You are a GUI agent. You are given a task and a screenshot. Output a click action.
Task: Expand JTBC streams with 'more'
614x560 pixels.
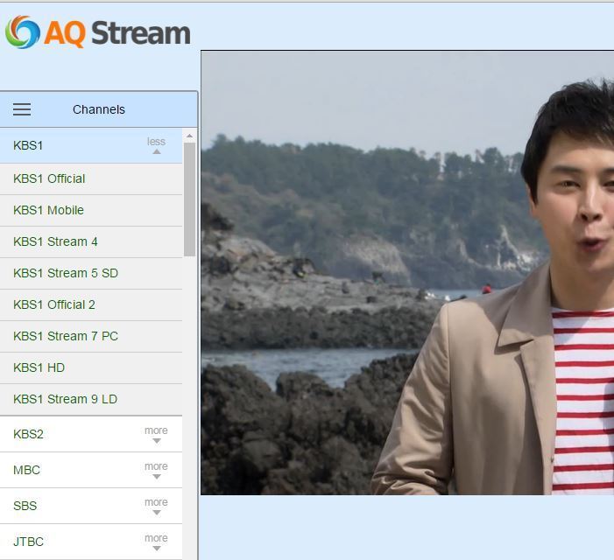[156, 542]
